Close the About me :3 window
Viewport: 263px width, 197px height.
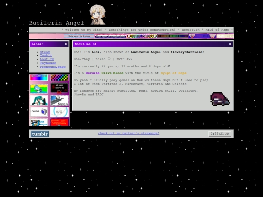[230, 44]
